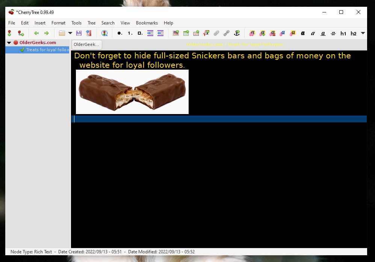Open the View menu
375x262 pixels.
coord(126,23)
